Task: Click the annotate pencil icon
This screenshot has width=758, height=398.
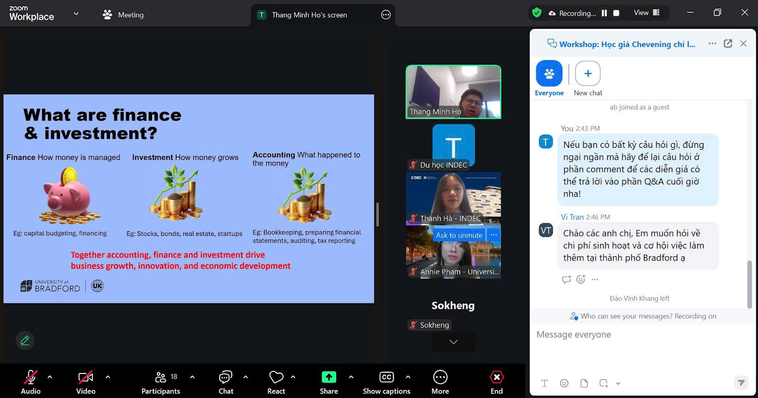Action: point(25,340)
